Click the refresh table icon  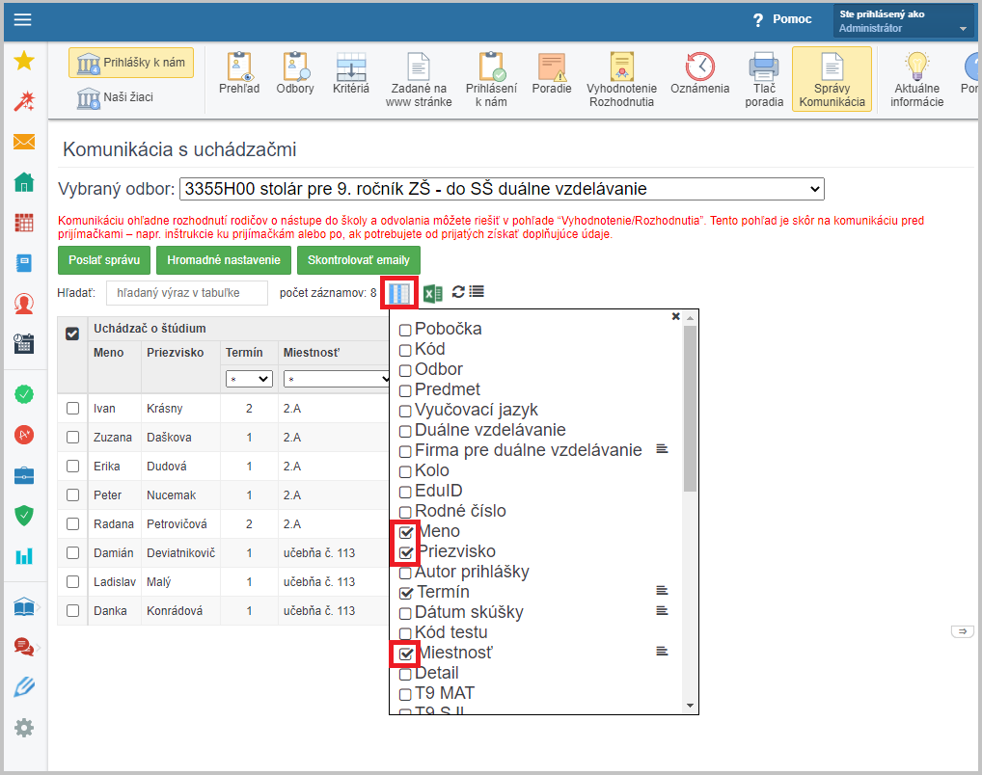point(458,292)
